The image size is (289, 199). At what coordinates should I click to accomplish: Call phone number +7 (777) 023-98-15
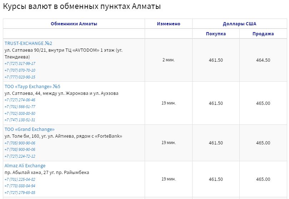tap(20, 77)
